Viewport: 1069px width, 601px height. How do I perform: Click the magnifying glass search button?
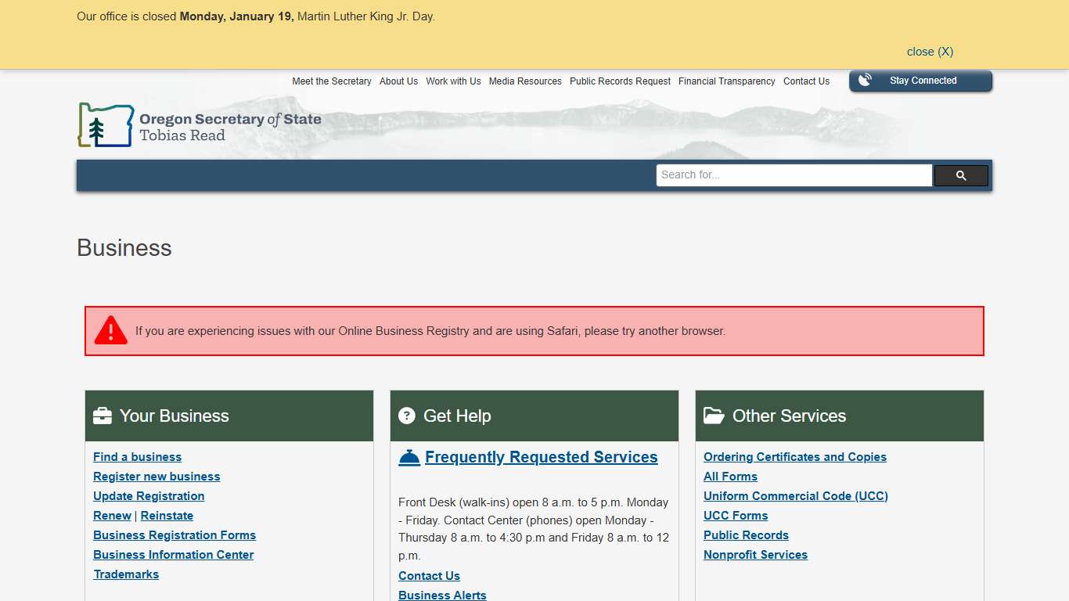tap(961, 176)
